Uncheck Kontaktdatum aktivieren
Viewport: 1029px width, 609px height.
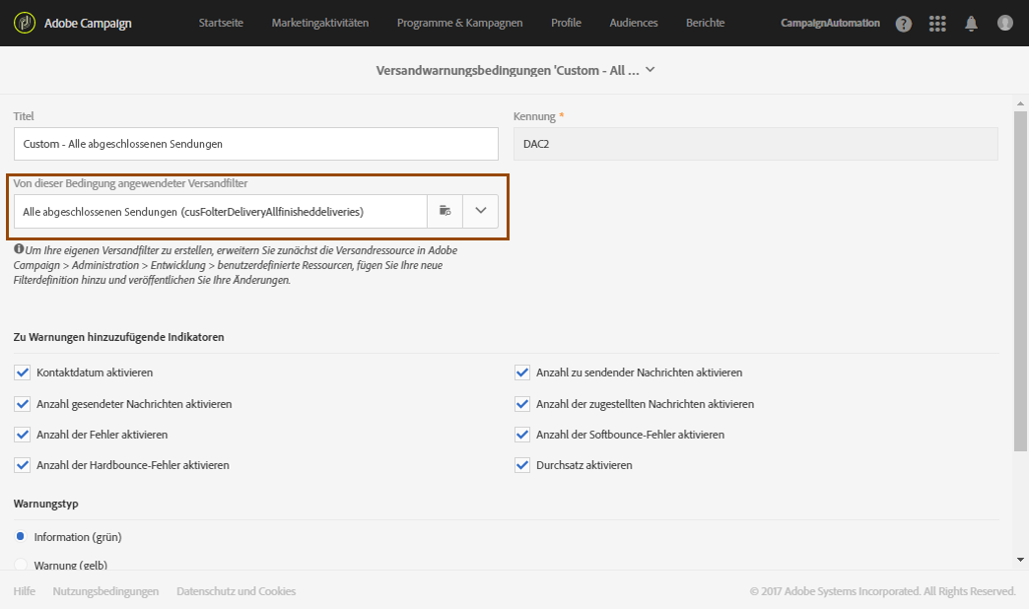(x=23, y=372)
